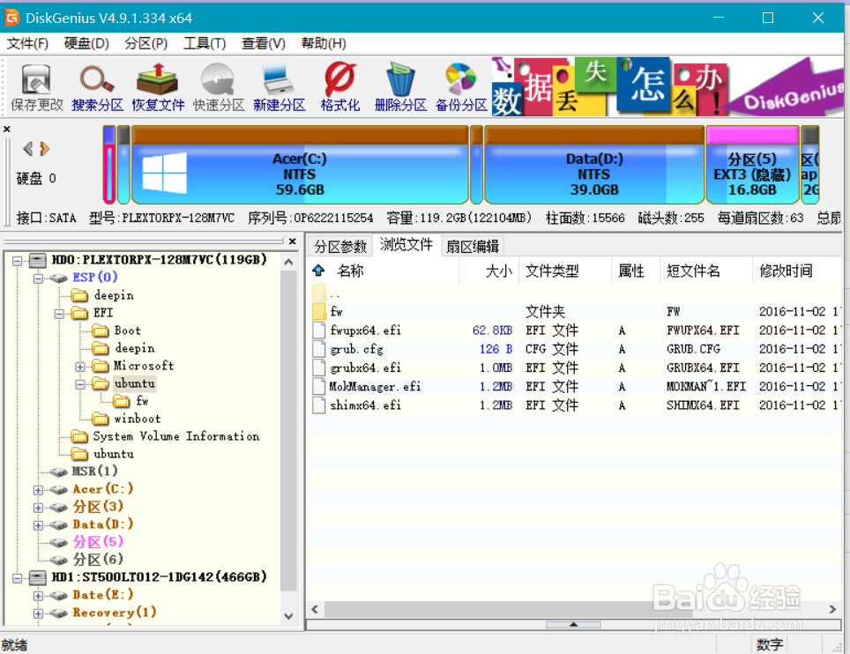This screenshot has width=850, height=654.
Task: Select the Boot folder in tree
Action: tap(127, 331)
